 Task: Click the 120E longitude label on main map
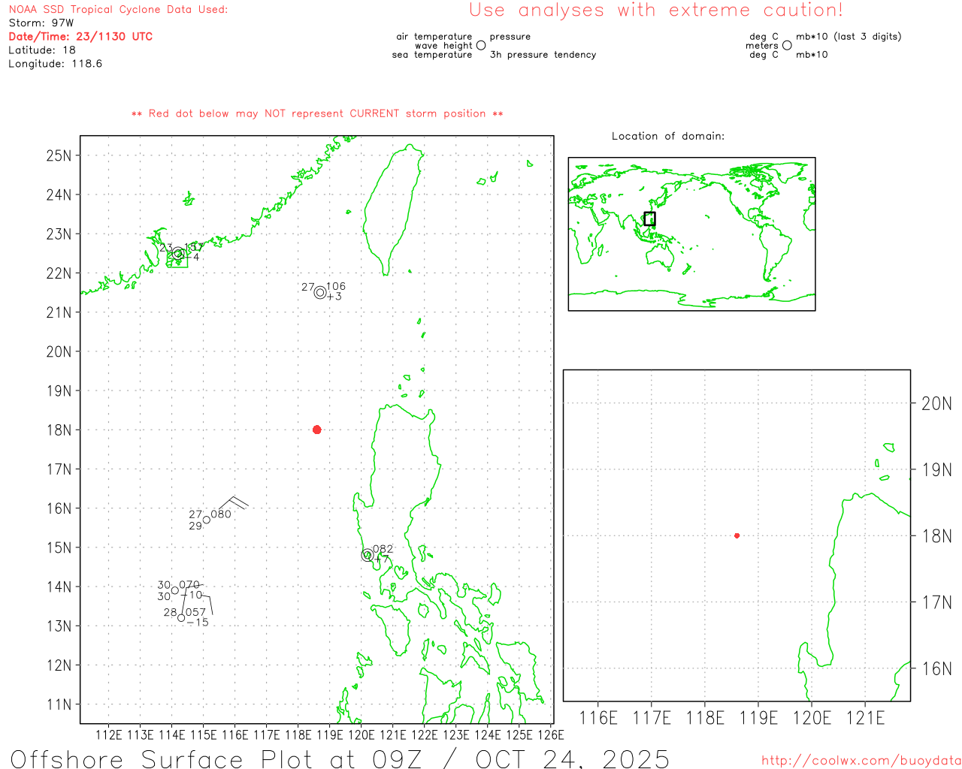click(361, 734)
